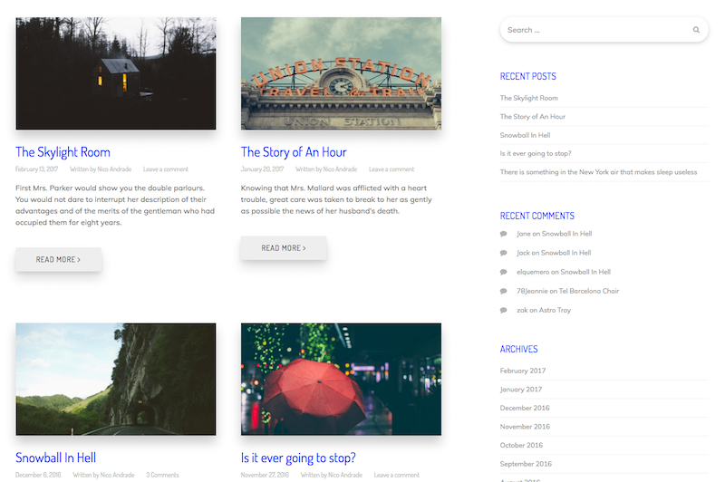Image resolution: width=725 pixels, height=482 pixels.
Task: Click the search magnifier icon
Action: [x=696, y=30]
